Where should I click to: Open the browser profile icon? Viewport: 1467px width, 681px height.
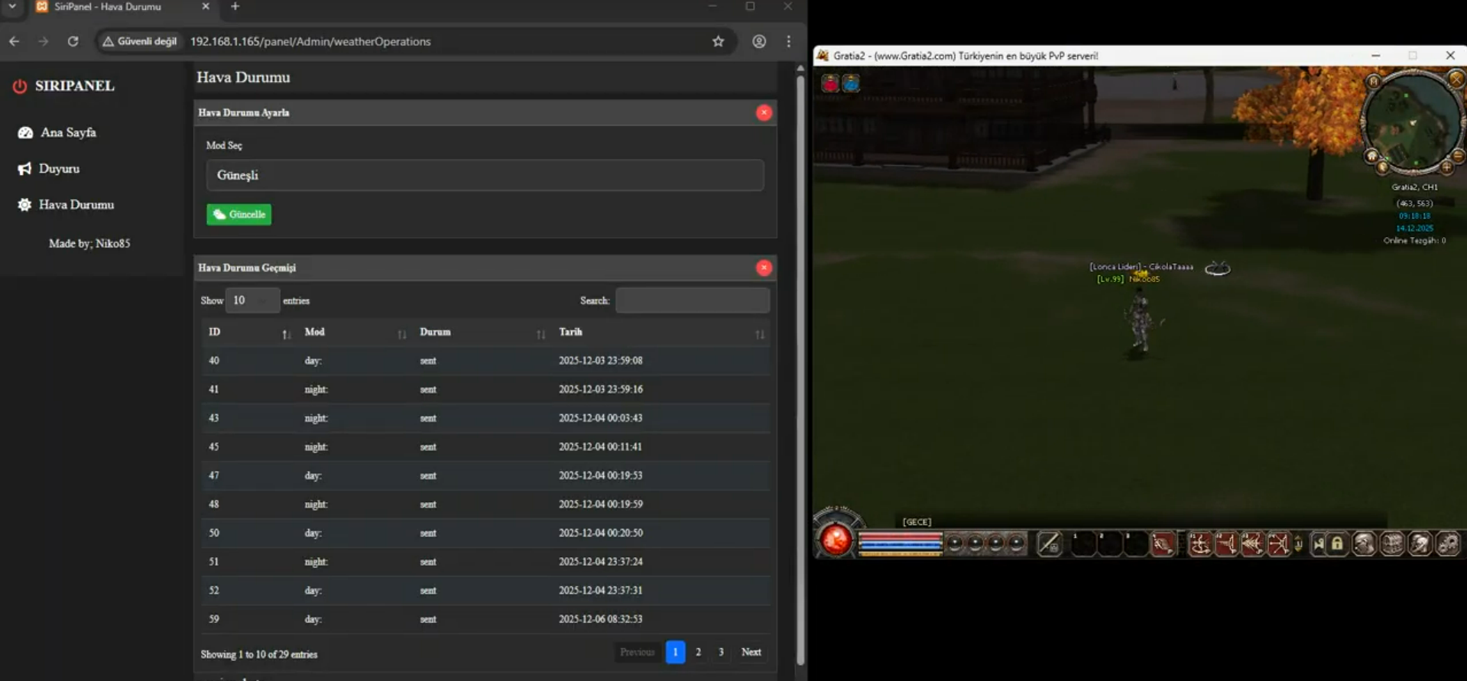coord(759,41)
